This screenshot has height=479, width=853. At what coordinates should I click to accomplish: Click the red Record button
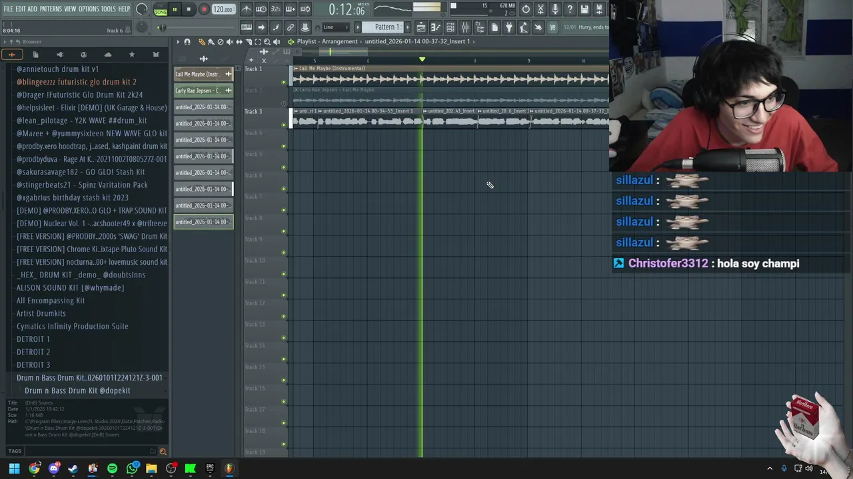pyautogui.click(x=204, y=9)
